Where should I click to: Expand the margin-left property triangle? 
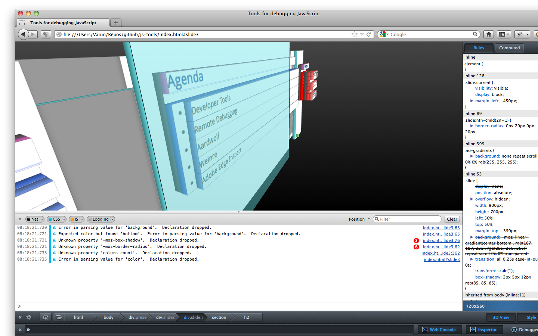click(472, 101)
